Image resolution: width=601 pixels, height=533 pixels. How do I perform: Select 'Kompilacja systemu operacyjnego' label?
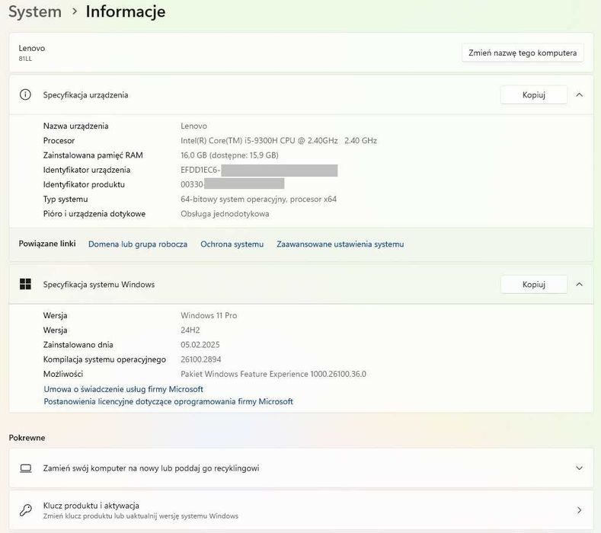[x=104, y=359]
